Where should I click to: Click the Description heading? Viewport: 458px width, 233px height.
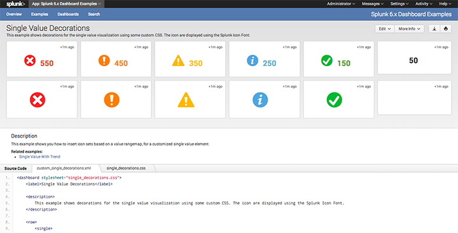24,136
